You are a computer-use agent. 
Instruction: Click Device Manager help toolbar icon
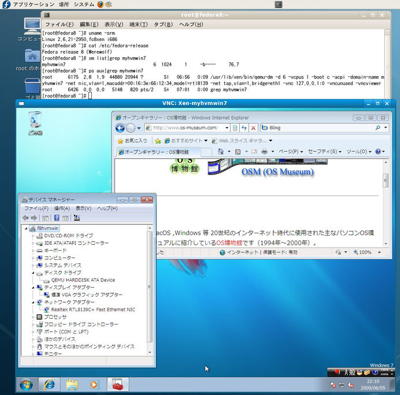(x=57, y=218)
